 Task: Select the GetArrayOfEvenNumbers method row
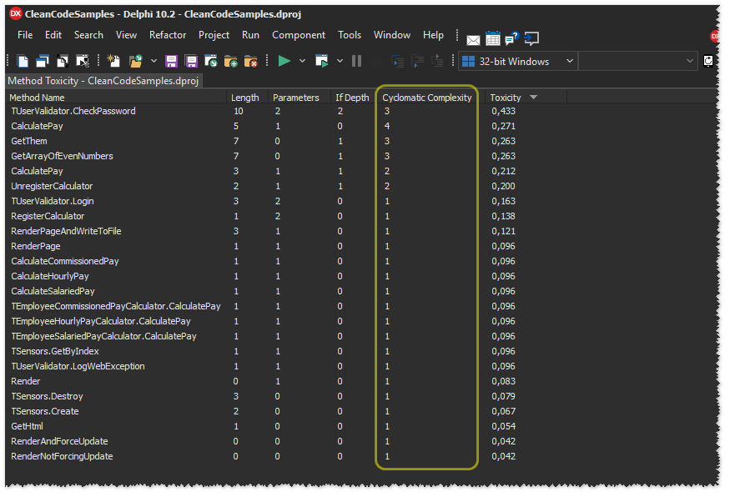click(x=287, y=156)
